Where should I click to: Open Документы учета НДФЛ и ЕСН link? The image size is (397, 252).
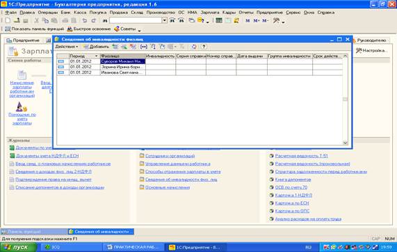click(47, 156)
